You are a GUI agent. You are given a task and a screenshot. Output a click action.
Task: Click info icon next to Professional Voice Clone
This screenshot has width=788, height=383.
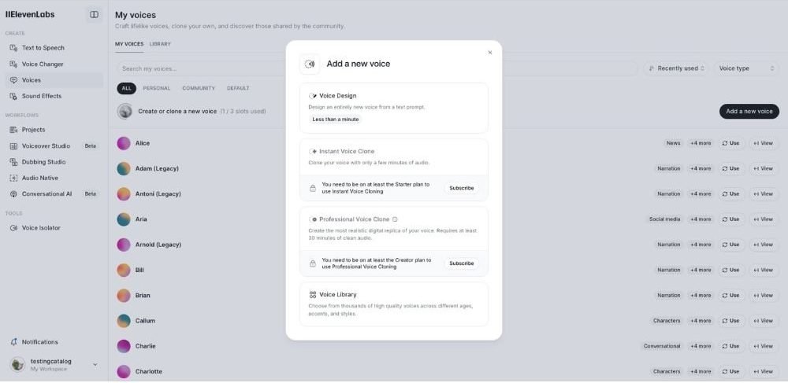click(395, 219)
